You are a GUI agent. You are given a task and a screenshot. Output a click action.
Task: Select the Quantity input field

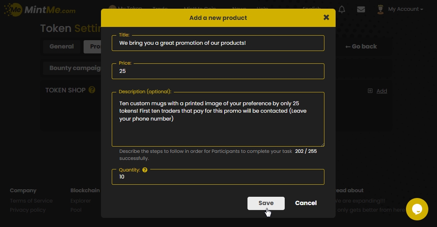tap(218, 177)
